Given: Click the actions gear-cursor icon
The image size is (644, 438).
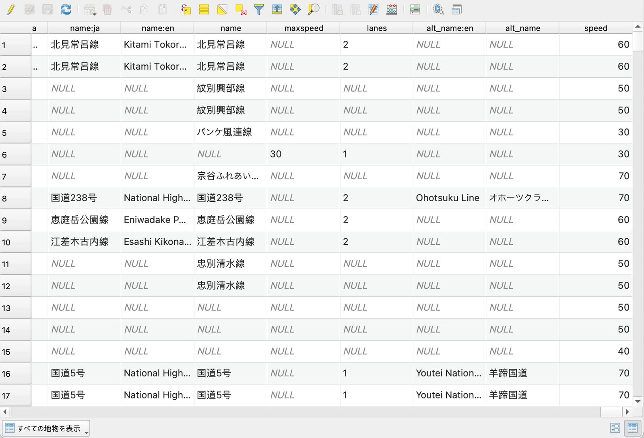Looking at the screenshot, I should pos(438,9).
